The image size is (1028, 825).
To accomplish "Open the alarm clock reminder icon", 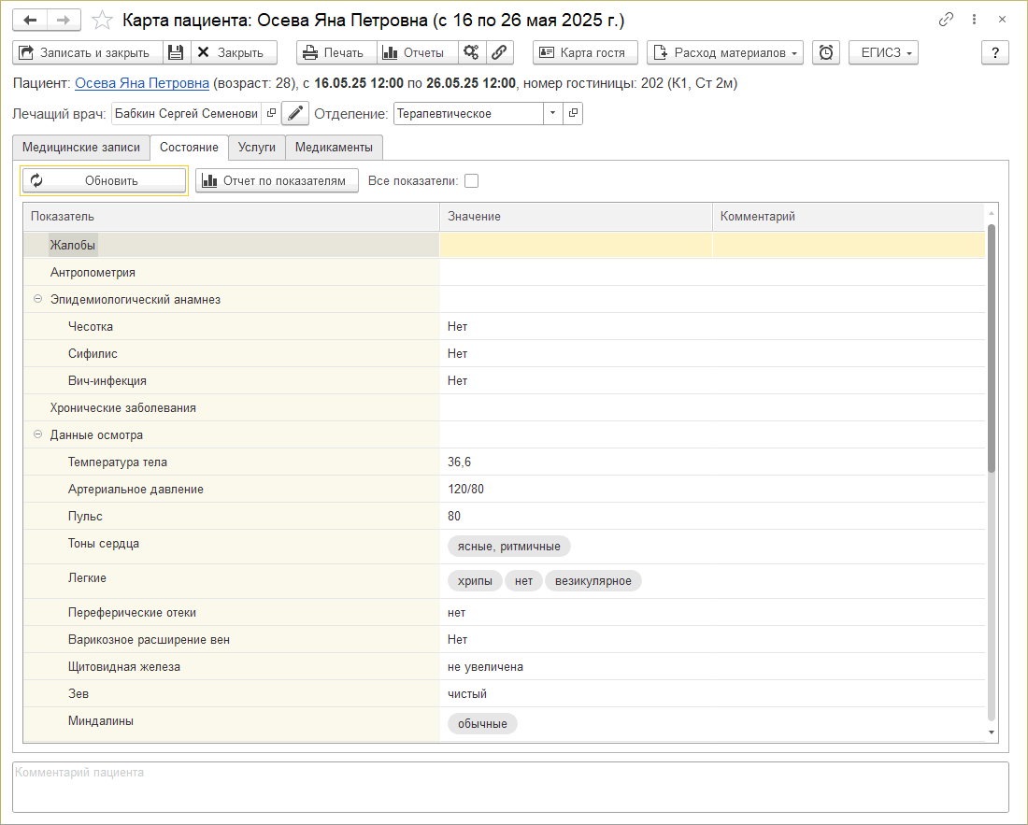I will (826, 52).
